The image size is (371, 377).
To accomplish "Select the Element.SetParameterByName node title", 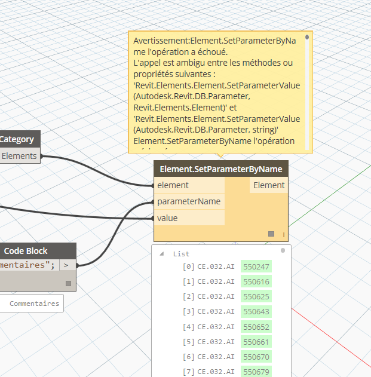I will pos(221,169).
